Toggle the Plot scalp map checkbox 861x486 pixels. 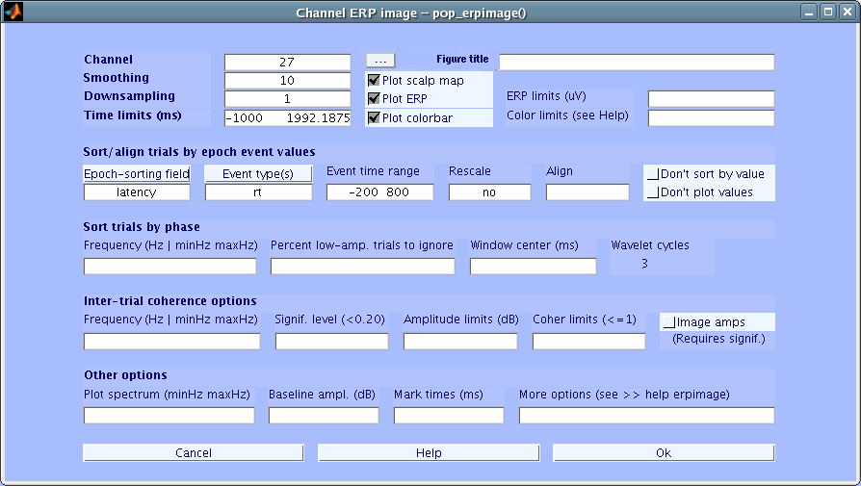[374, 81]
